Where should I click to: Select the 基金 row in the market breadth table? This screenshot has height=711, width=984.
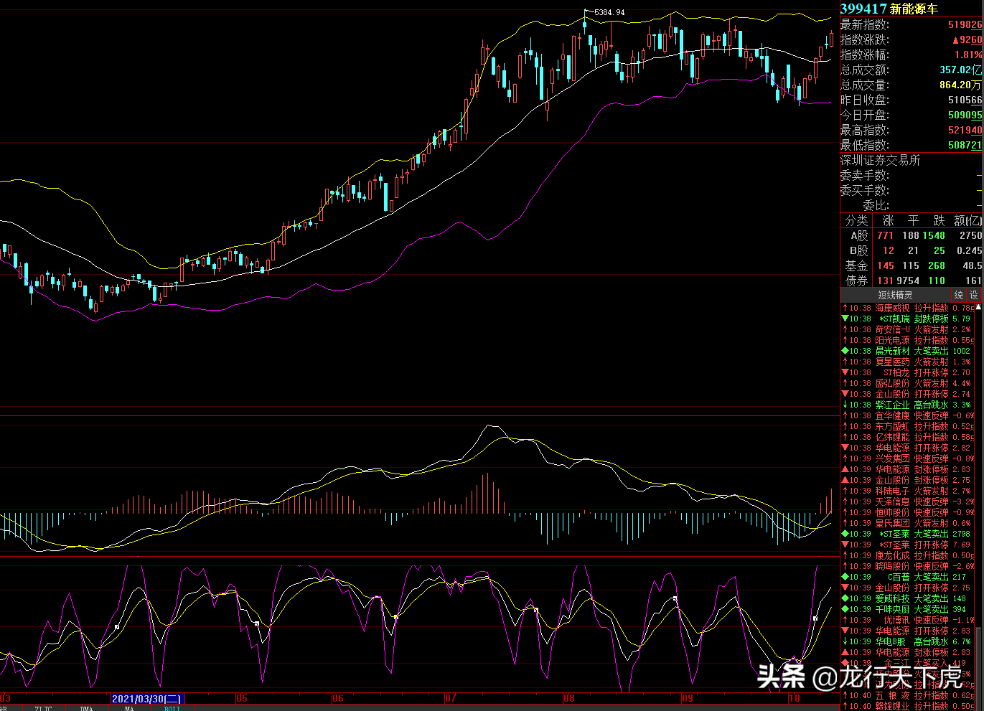tap(912, 265)
